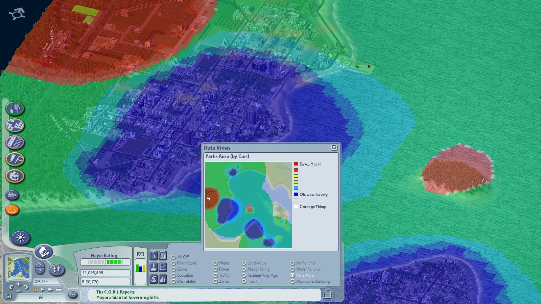Open the Utilities tools menu
The width and height of the screenshot is (541, 304).
15,159
